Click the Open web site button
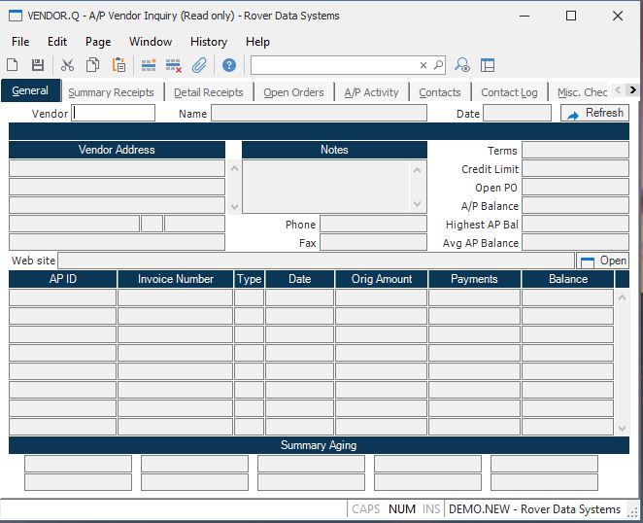643x523 pixels. (x=602, y=261)
